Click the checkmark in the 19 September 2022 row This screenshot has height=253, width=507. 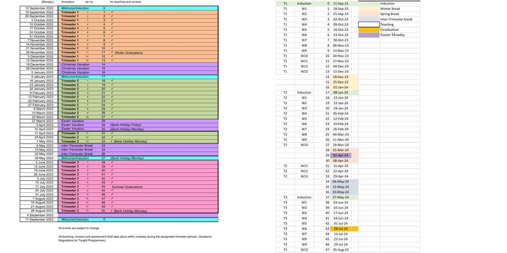pyautogui.click(x=112, y=12)
